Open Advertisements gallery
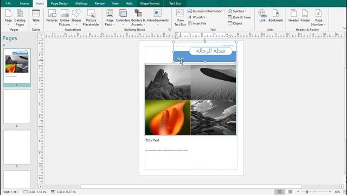 pos(158,17)
